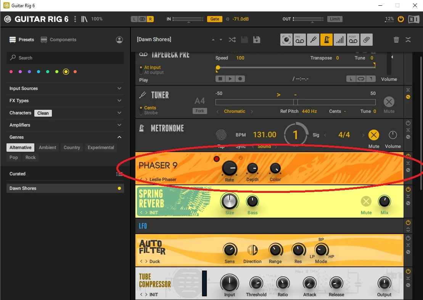The image size is (423, 300).
Task: Toggle the highlighted Metronome toolbar icon
Action: click(326, 40)
